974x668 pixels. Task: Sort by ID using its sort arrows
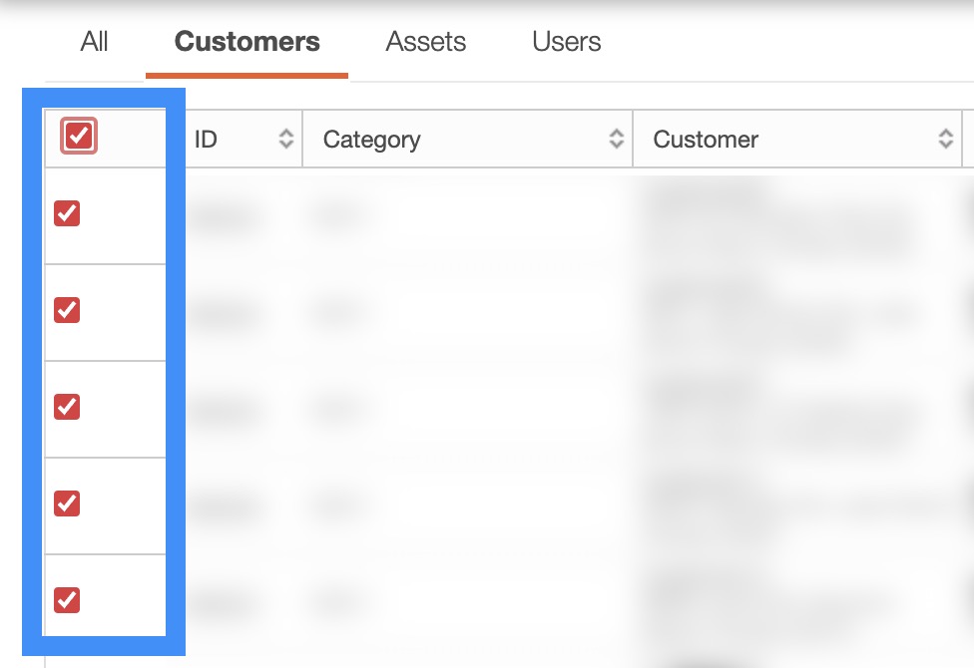coord(286,140)
